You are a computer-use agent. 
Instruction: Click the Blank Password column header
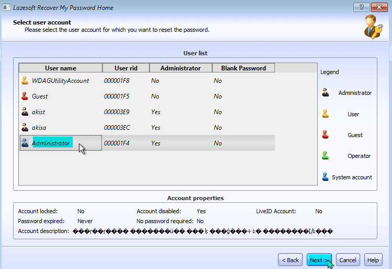click(x=243, y=68)
